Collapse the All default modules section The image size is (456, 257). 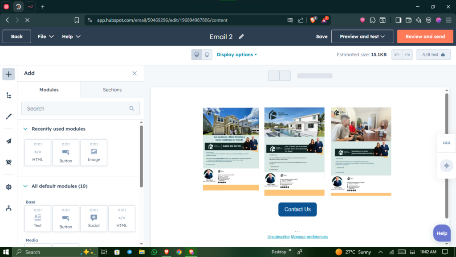[x=25, y=186]
